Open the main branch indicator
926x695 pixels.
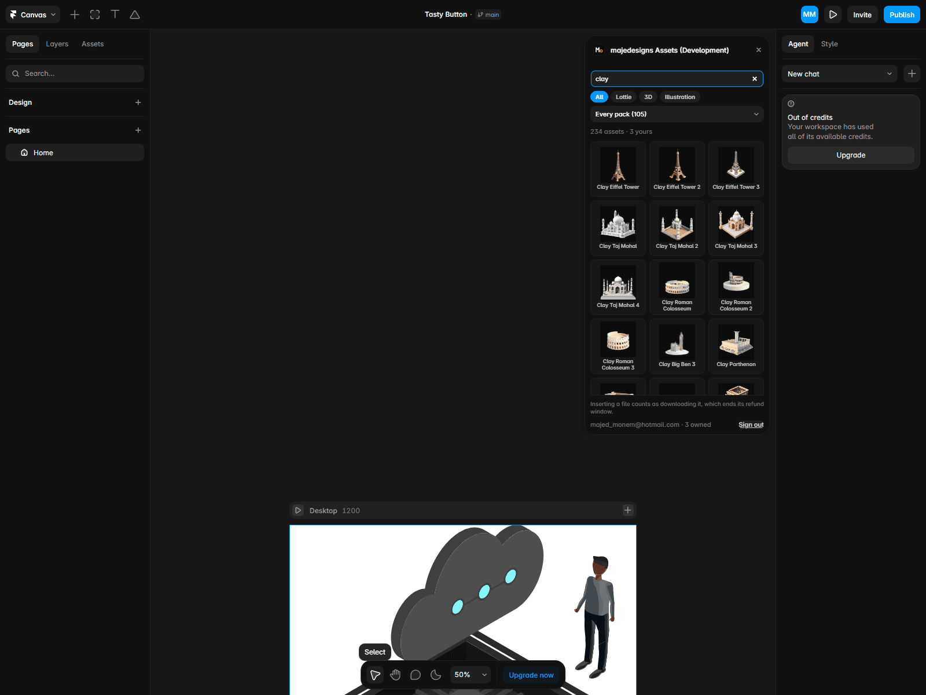(488, 14)
